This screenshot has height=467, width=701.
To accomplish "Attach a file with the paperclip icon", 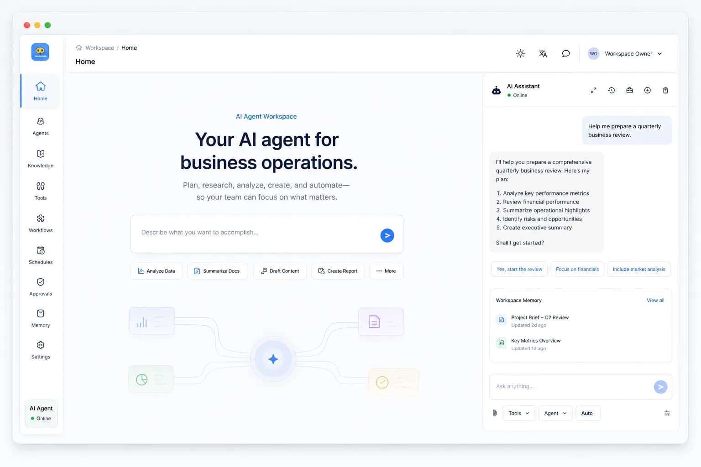I will tap(495, 413).
